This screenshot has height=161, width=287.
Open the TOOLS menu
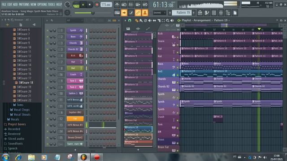coord(52,4)
